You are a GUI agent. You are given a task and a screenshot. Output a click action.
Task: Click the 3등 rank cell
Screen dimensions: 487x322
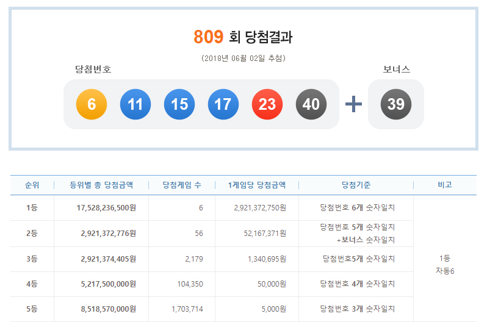tap(32, 259)
